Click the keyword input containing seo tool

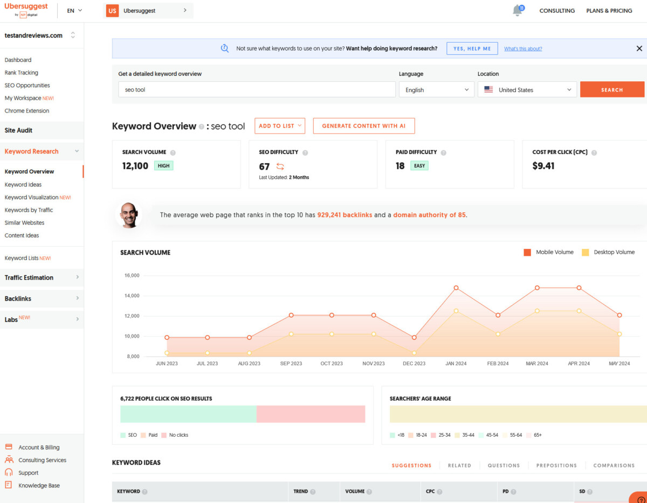click(257, 90)
